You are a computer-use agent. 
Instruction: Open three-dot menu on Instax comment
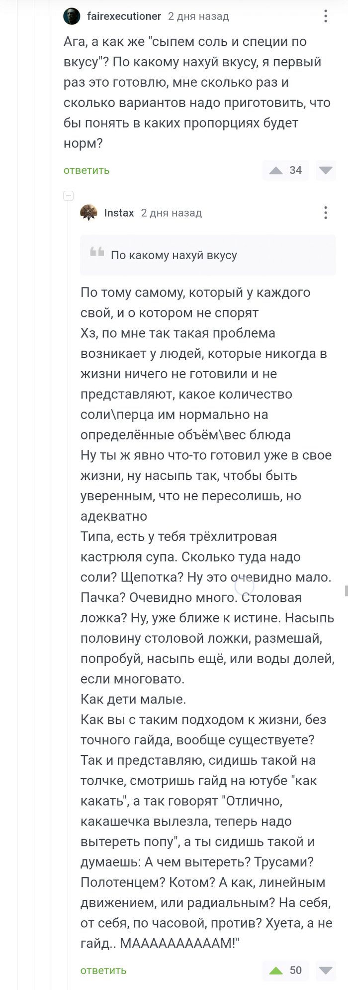pos(326,213)
